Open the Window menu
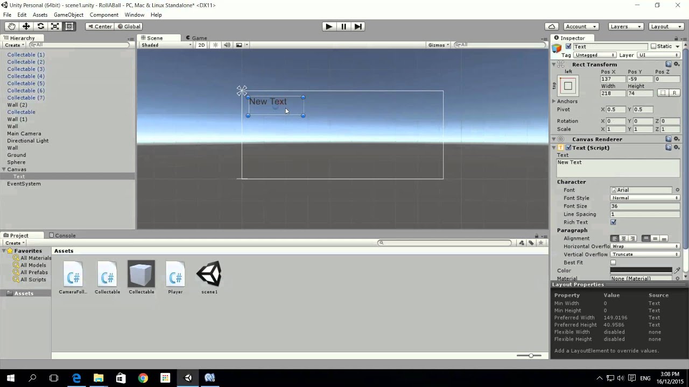 coord(134,15)
